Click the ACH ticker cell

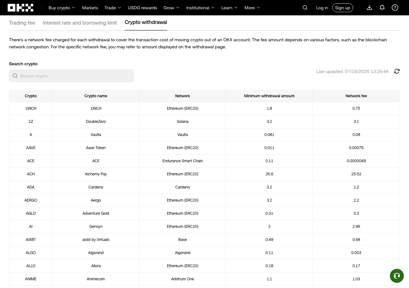point(31,174)
